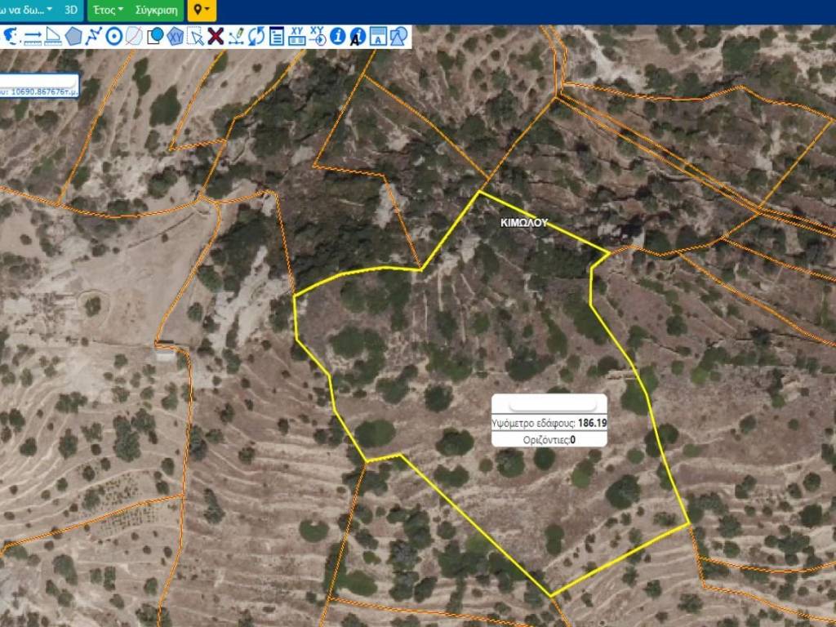Click the ΚΙΜΩΛΟΥ parcel label
The height and width of the screenshot is (627, 836).
523,221
